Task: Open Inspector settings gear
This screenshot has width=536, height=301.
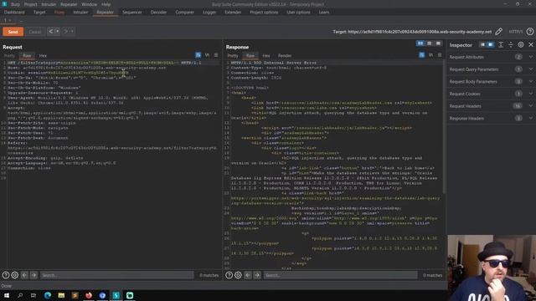Action: click(521, 45)
